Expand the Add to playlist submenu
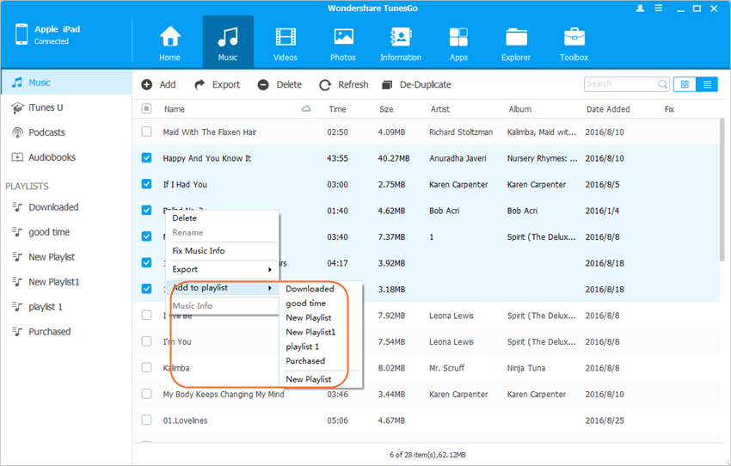Image resolution: width=731 pixels, height=466 pixels. [x=222, y=288]
